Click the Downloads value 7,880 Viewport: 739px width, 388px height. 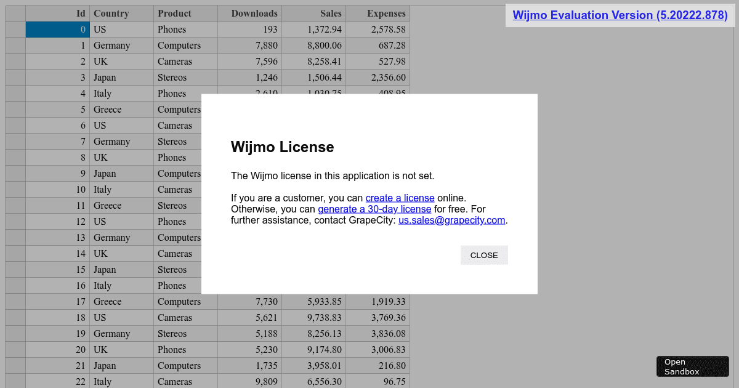coord(250,46)
